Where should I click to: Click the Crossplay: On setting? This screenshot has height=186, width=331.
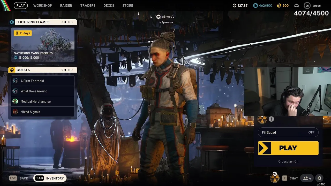(x=288, y=161)
